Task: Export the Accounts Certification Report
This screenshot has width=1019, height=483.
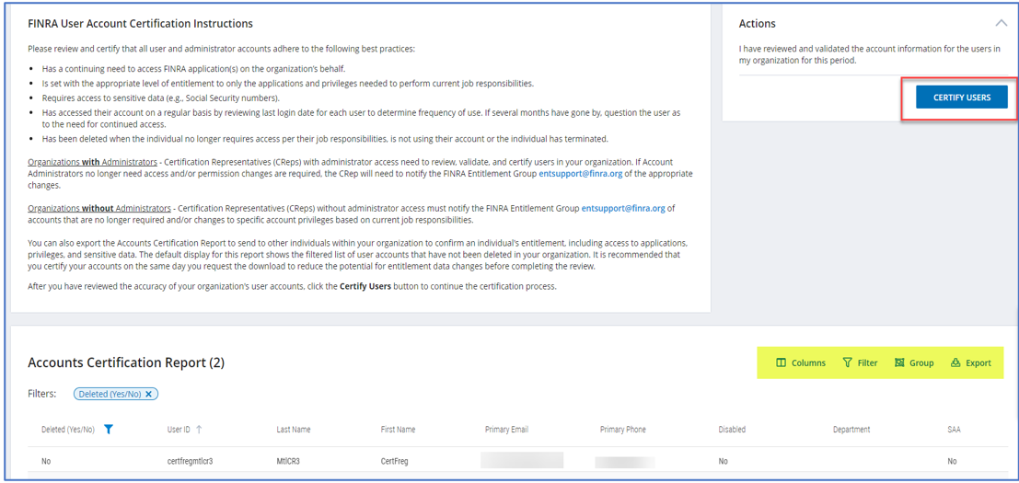Action: (x=970, y=362)
